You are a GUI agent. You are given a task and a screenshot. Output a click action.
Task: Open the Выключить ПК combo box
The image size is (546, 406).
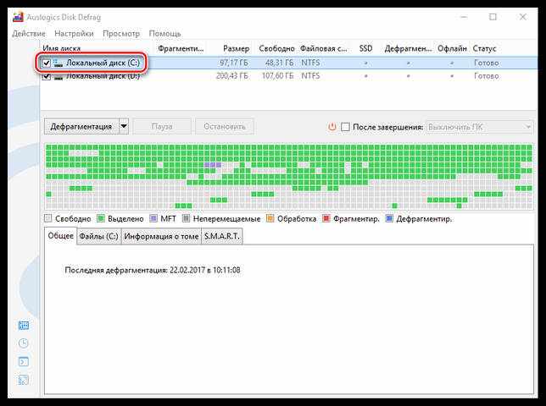pos(480,127)
